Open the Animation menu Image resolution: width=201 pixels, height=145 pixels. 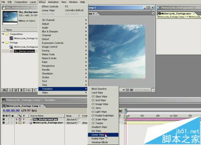pos(53,2)
